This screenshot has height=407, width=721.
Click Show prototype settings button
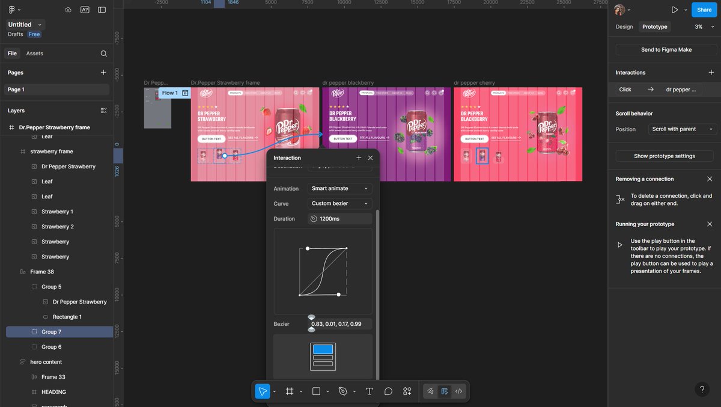tap(665, 156)
